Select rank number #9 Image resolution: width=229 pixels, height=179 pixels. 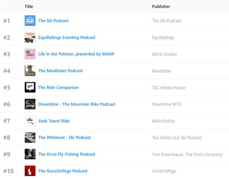click(x=7, y=154)
